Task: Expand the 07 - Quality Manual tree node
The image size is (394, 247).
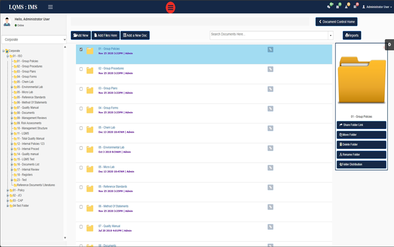Action: tap(12, 107)
